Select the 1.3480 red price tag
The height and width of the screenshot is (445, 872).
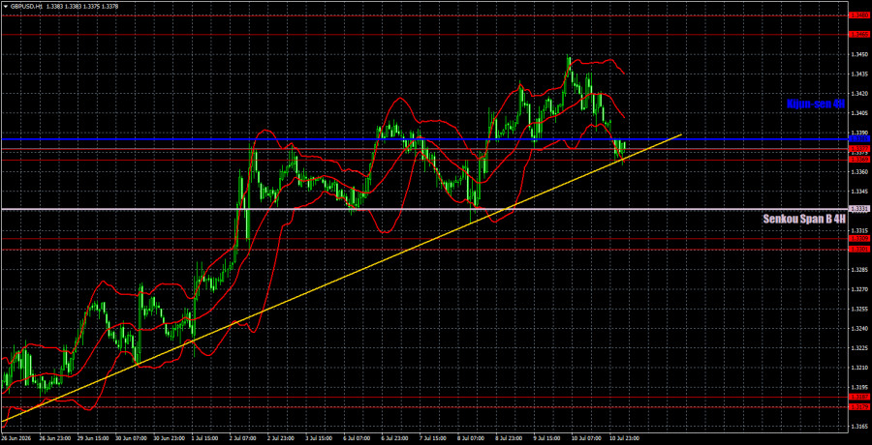tap(859, 15)
